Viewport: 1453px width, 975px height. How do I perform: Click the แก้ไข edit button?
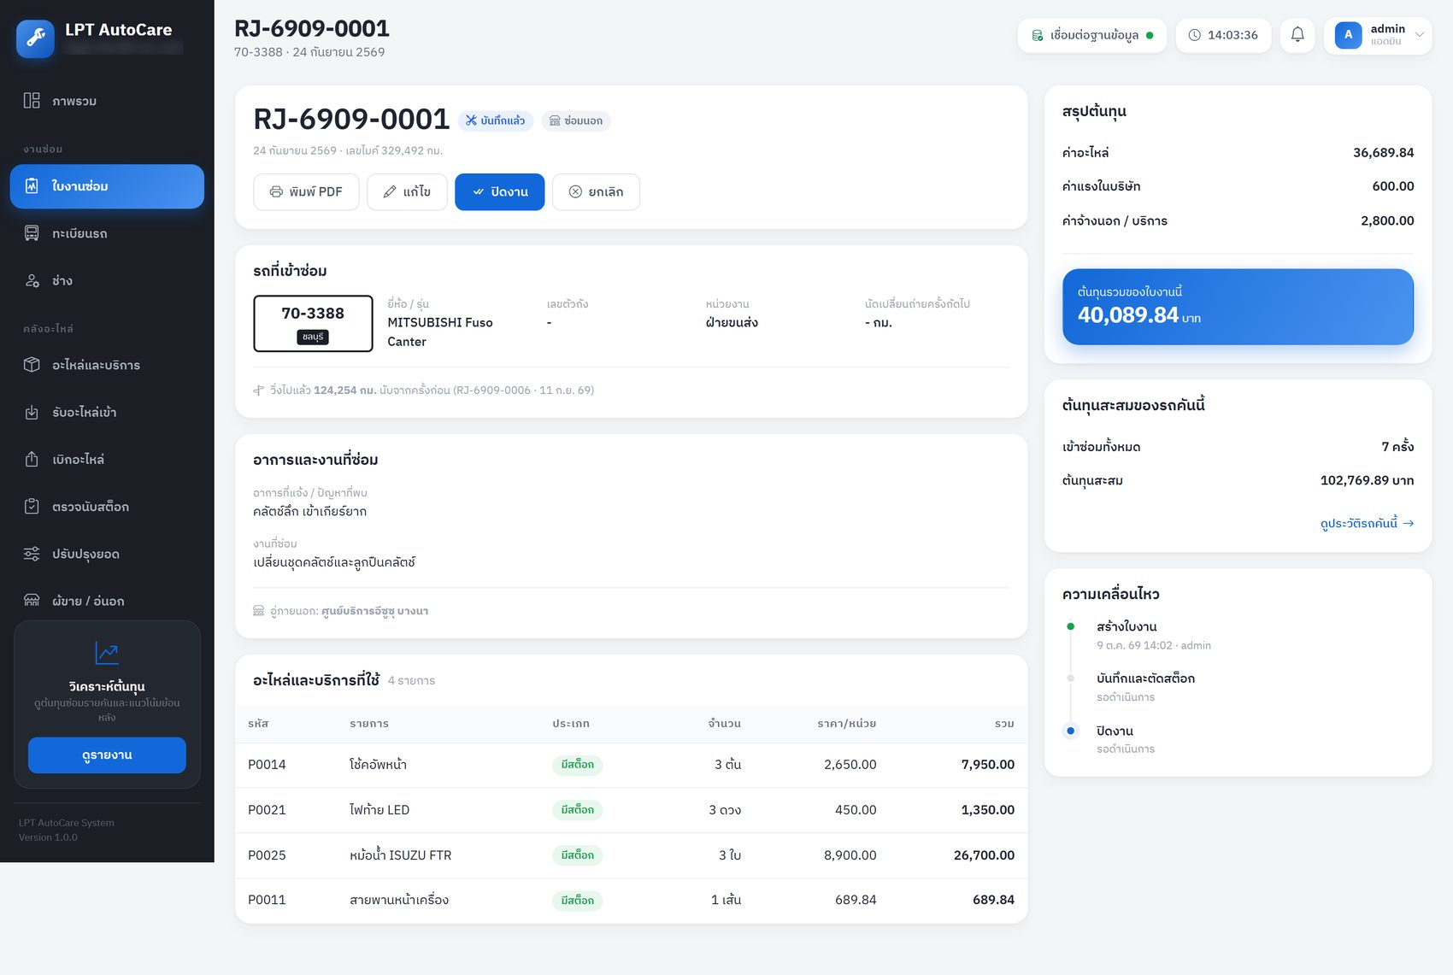point(407,192)
